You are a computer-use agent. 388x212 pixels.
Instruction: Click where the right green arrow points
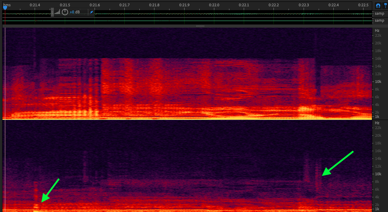(322, 176)
